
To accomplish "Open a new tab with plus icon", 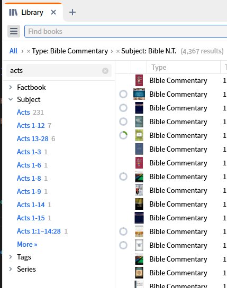I will [72, 12].
